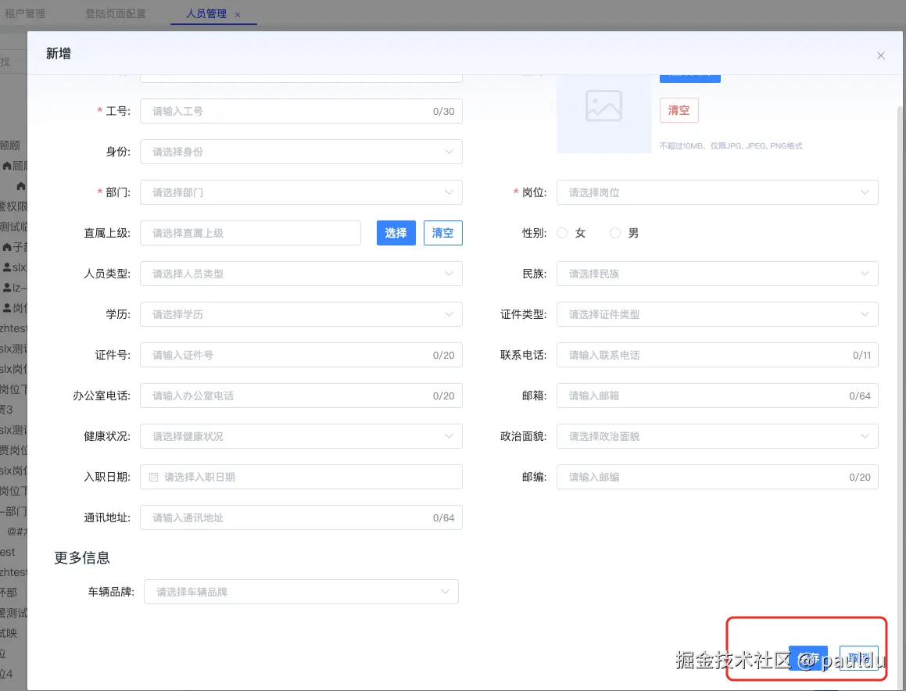
Task: Switch to the 登陆页面配置 tab
Action: click(x=116, y=13)
